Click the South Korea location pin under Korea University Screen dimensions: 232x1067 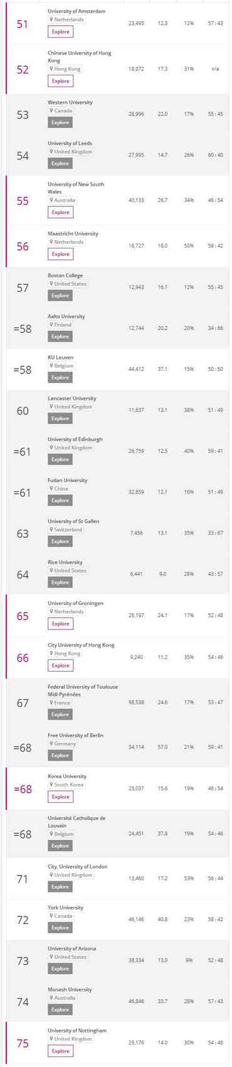point(51,785)
